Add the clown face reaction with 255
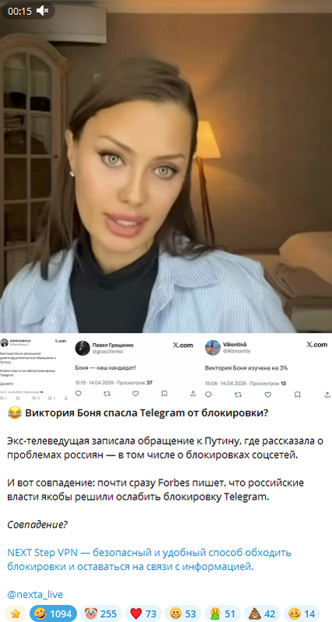Screen dimensions: 332x622 tap(101, 613)
